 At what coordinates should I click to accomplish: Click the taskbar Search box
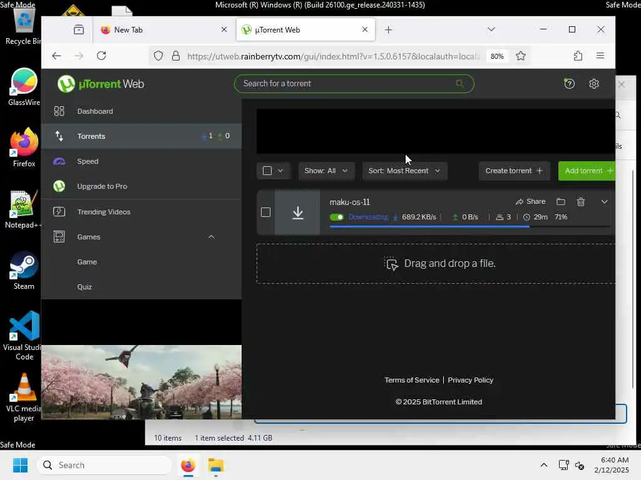105,465
